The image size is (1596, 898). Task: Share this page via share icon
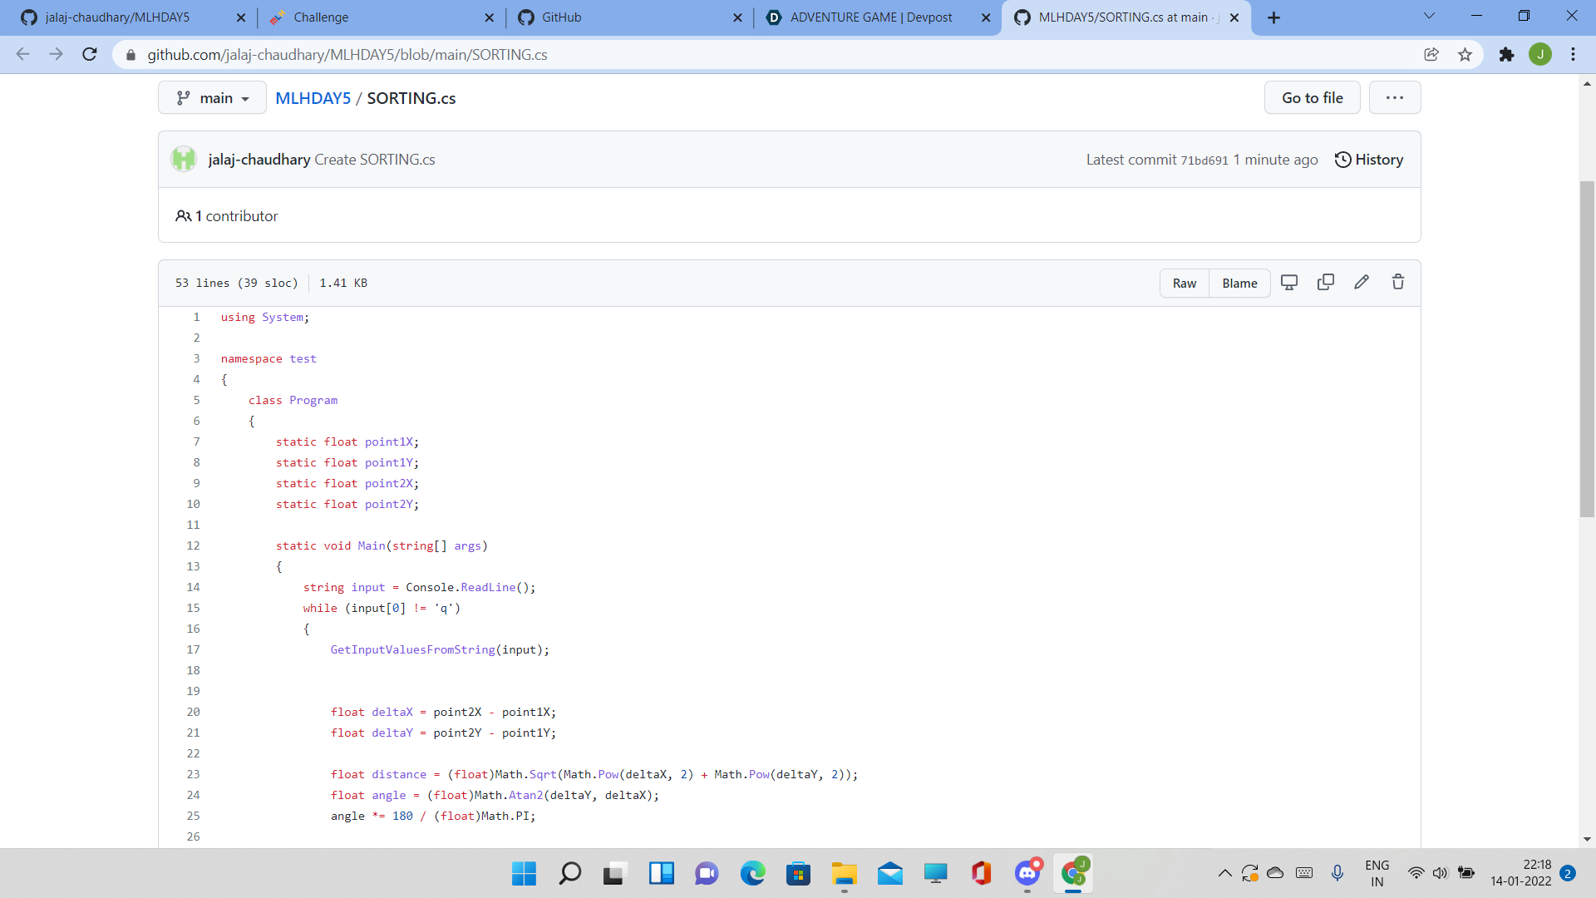tap(1431, 55)
